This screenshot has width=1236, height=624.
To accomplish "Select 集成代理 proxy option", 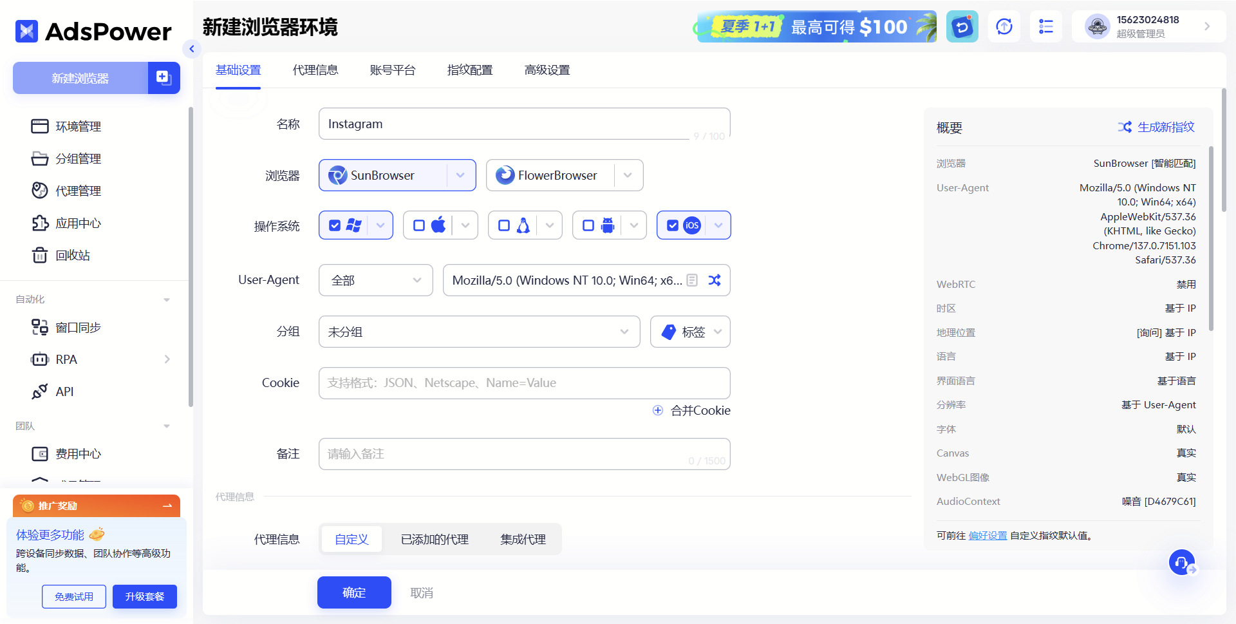I will tap(523, 539).
